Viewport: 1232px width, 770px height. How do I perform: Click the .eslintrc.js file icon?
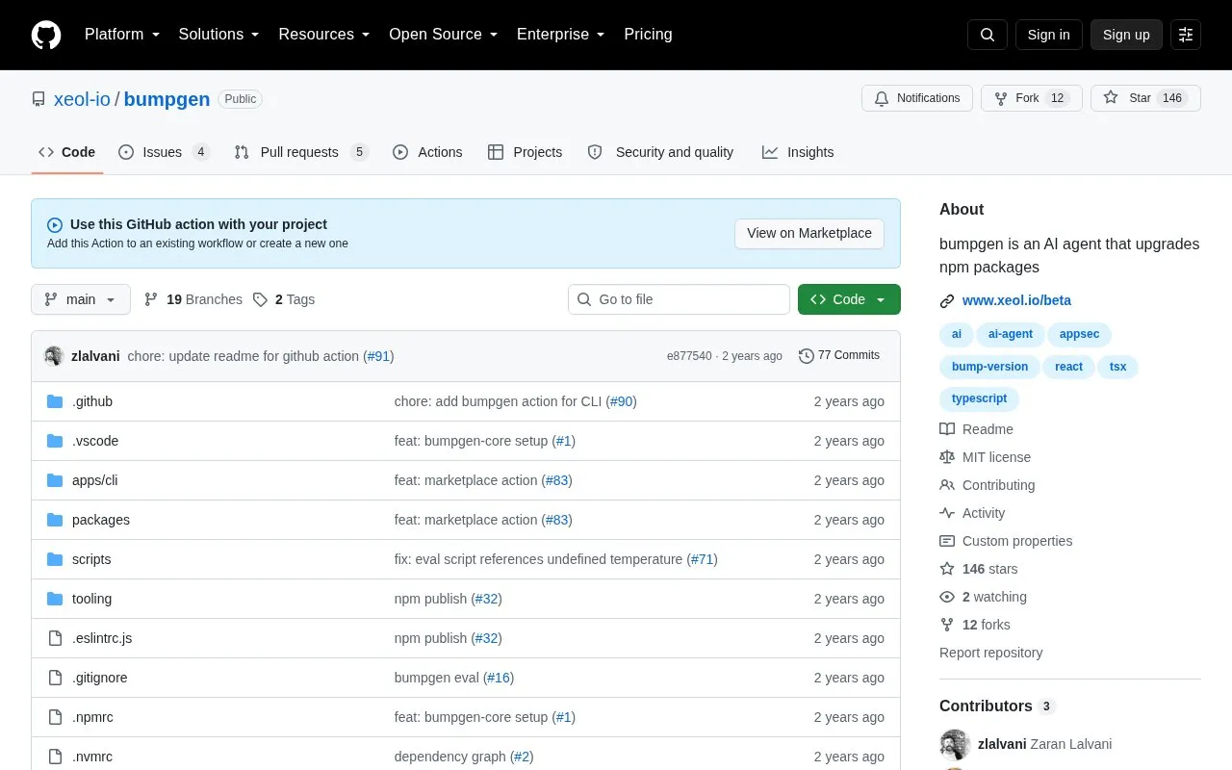coord(55,638)
